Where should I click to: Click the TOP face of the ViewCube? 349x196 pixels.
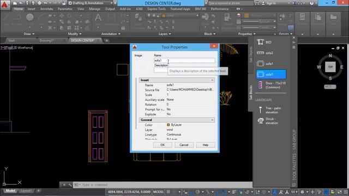point(330,67)
